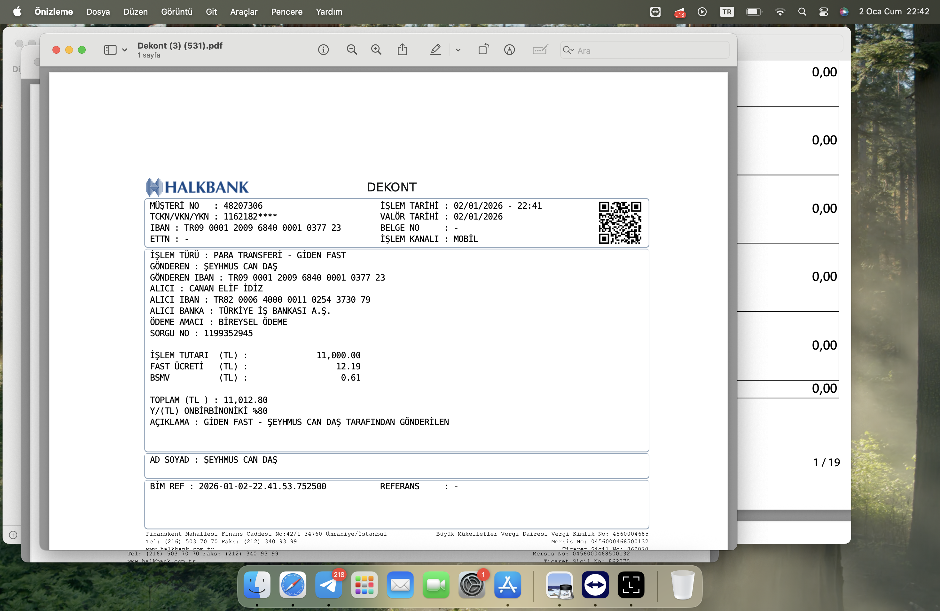Rotate the page with the rotate icon
The image size is (940, 611).
483,49
